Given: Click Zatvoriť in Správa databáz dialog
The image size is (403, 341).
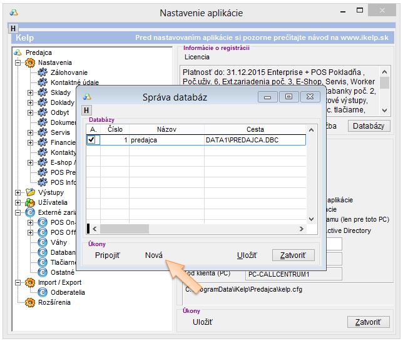Looking at the screenshot, I should 292,255.
